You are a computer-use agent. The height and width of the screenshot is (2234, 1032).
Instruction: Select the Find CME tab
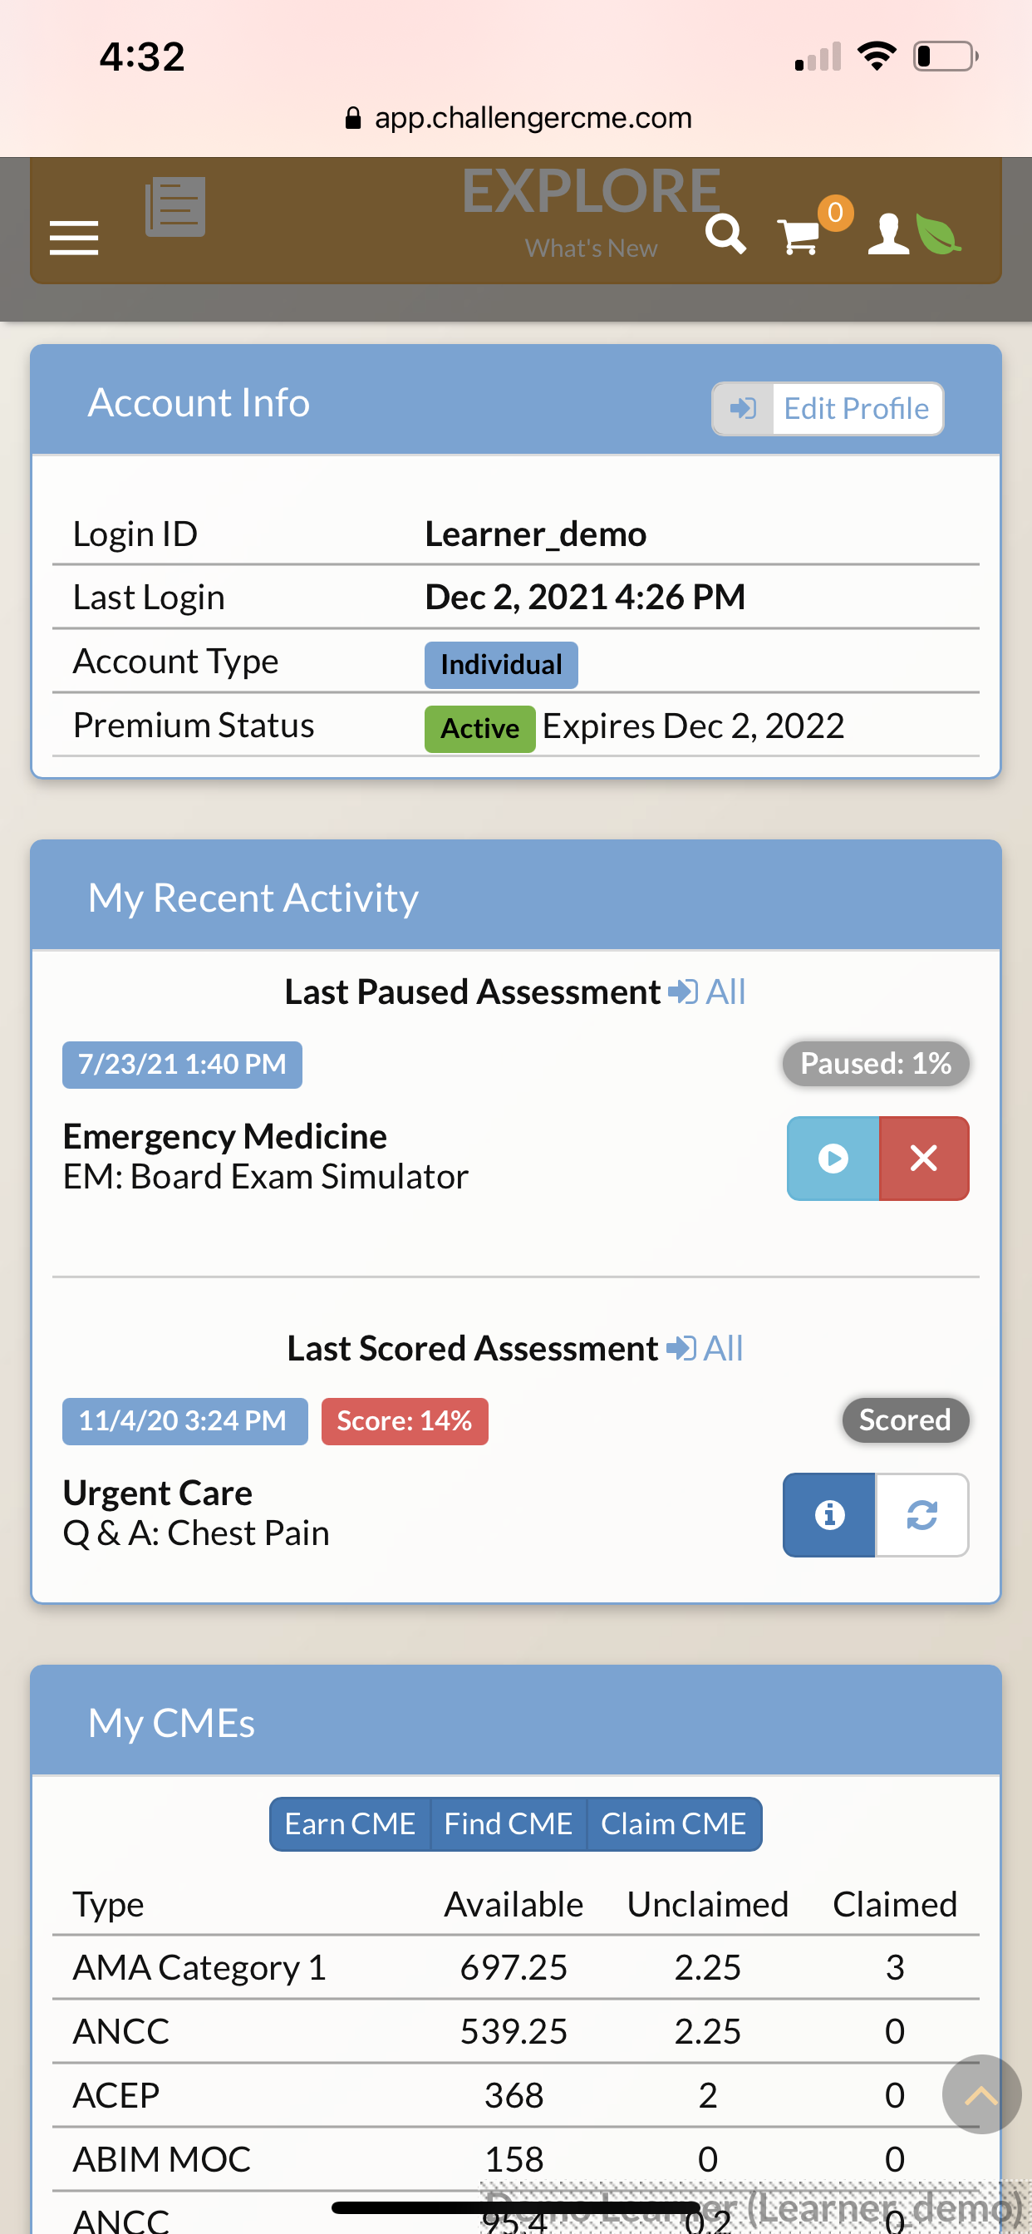coord(509,1823)
